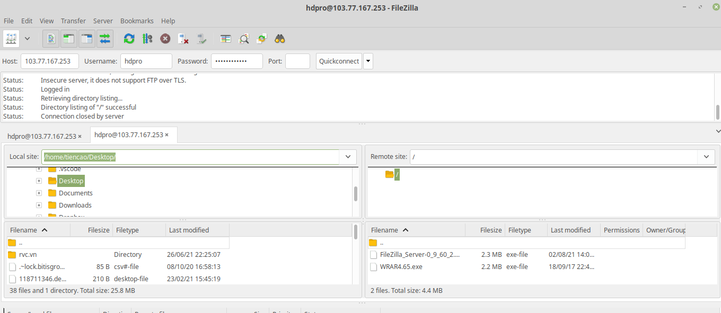Image resolution: width=721 pixels, height=313 pixels.
Task: Toggle directory comparison colored-list icon
Action: (x=226, y=39)
